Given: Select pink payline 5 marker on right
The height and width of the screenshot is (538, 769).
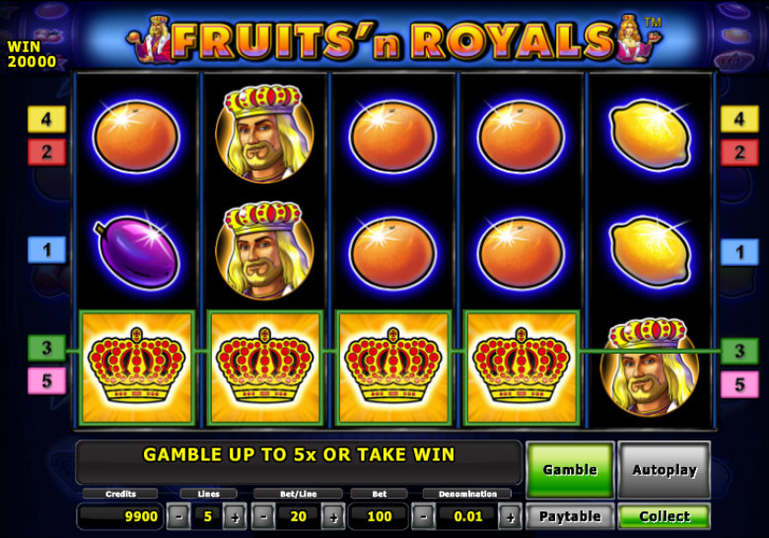Looking at the screenshot, I should [x=739, y=384].
